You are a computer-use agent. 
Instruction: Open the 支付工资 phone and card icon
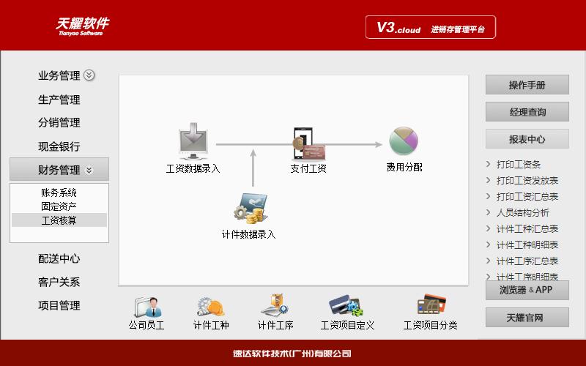(308, 143)
